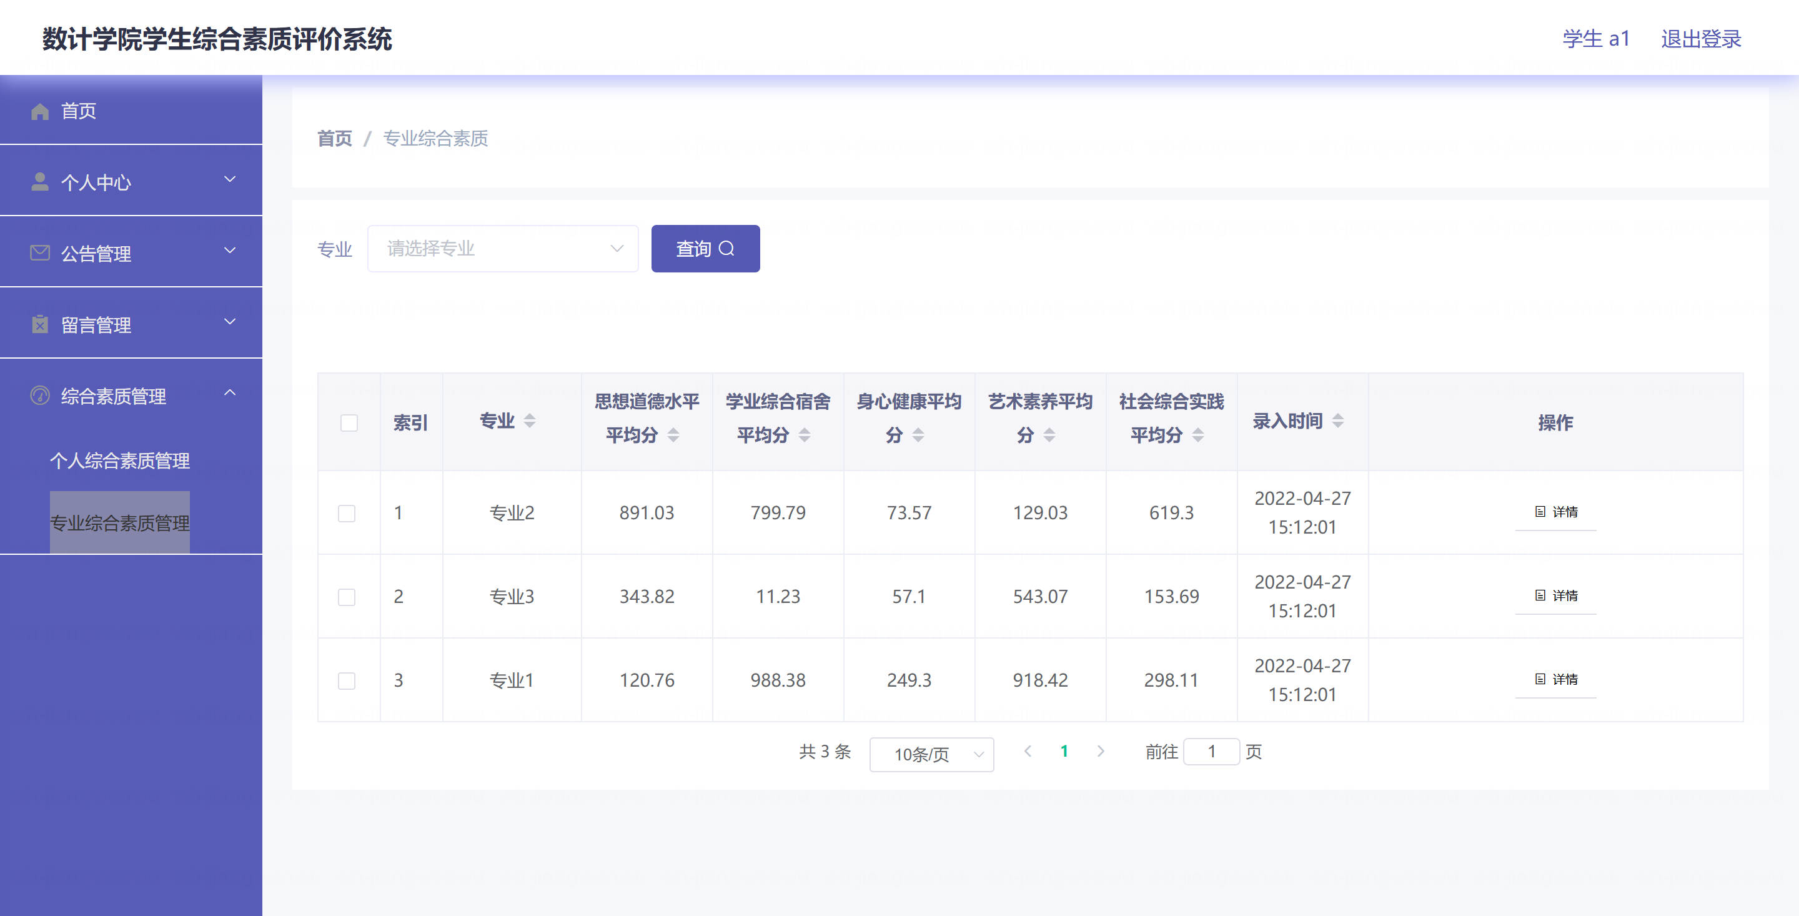
Task: Check the row 2 checkbox for 专业3
Action: (347, 597)
